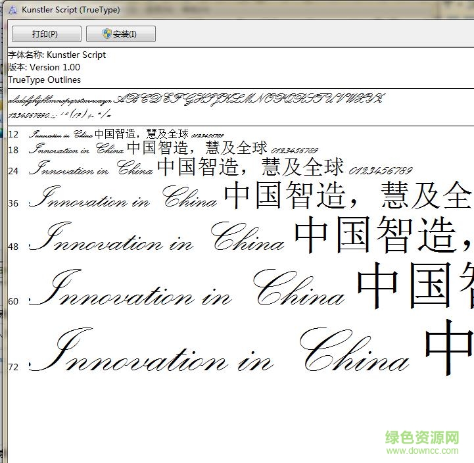The width and height of the screenshot is (474, 463).
Task: Click the 36 point size label
Action: click(x=13, y=203)
